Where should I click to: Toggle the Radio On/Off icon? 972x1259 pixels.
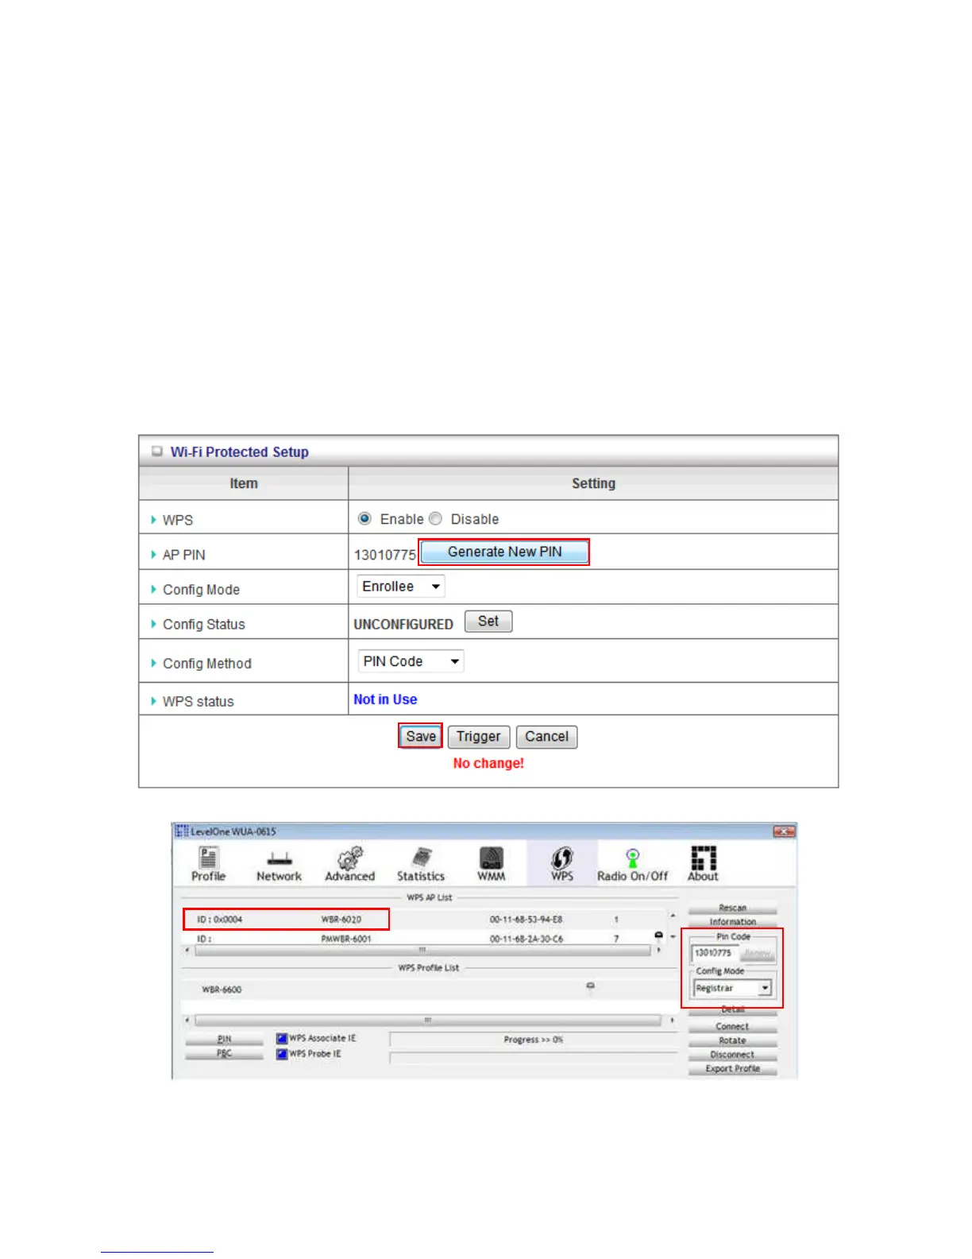(x=633, y=864)
